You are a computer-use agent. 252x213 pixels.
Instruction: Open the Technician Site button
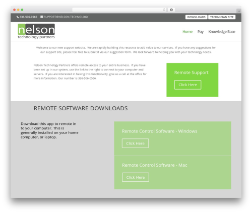coord(222,17)
